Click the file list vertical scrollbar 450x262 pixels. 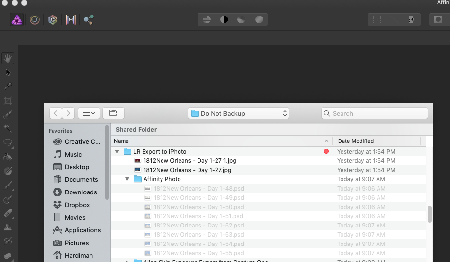(x=430, y=214)
